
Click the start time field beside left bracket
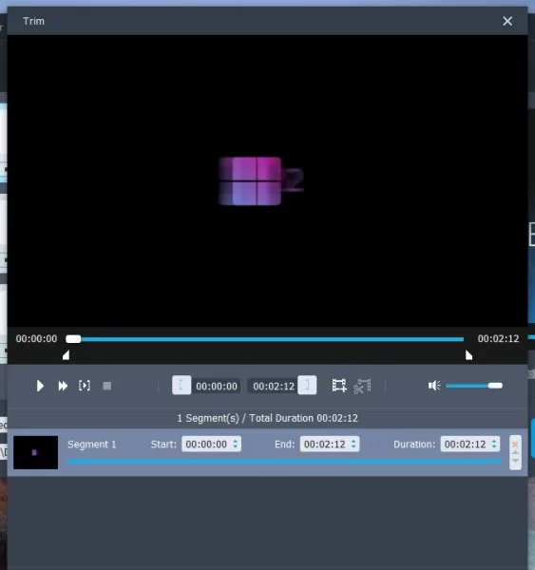pos(217,386)
